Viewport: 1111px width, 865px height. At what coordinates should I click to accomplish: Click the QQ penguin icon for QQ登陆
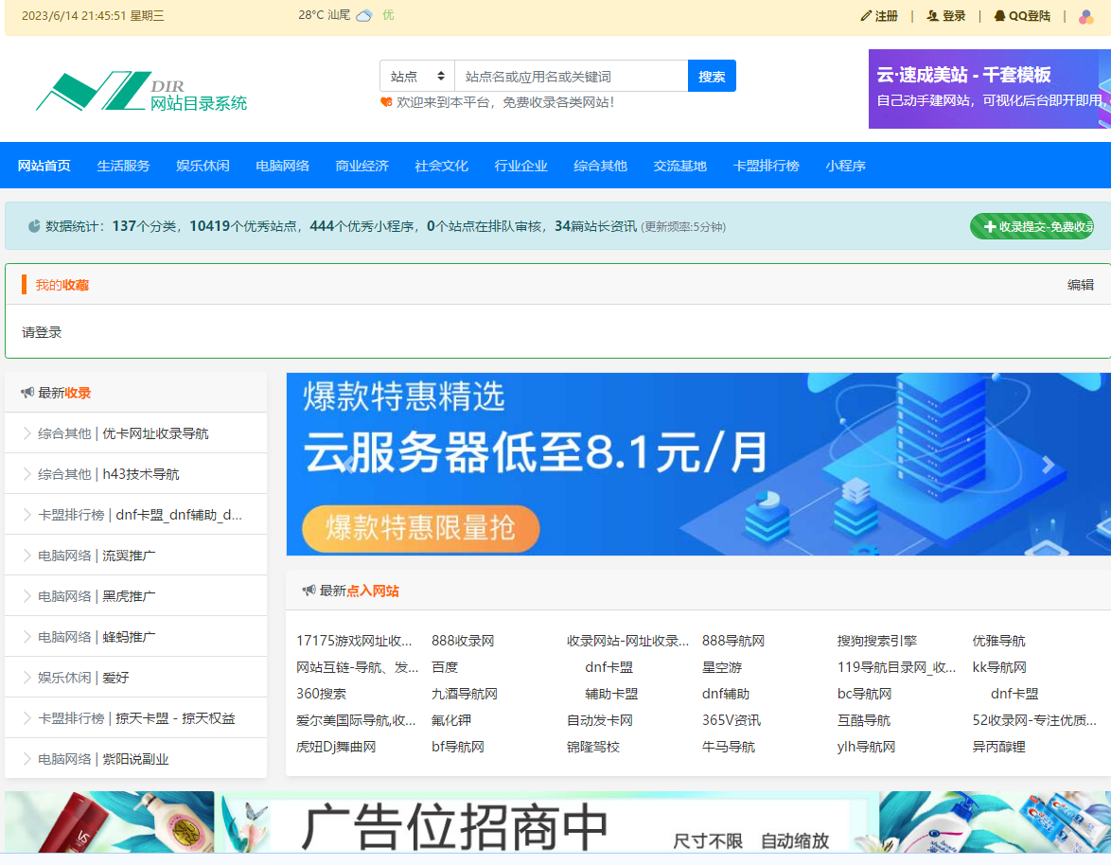click(999, 16)
